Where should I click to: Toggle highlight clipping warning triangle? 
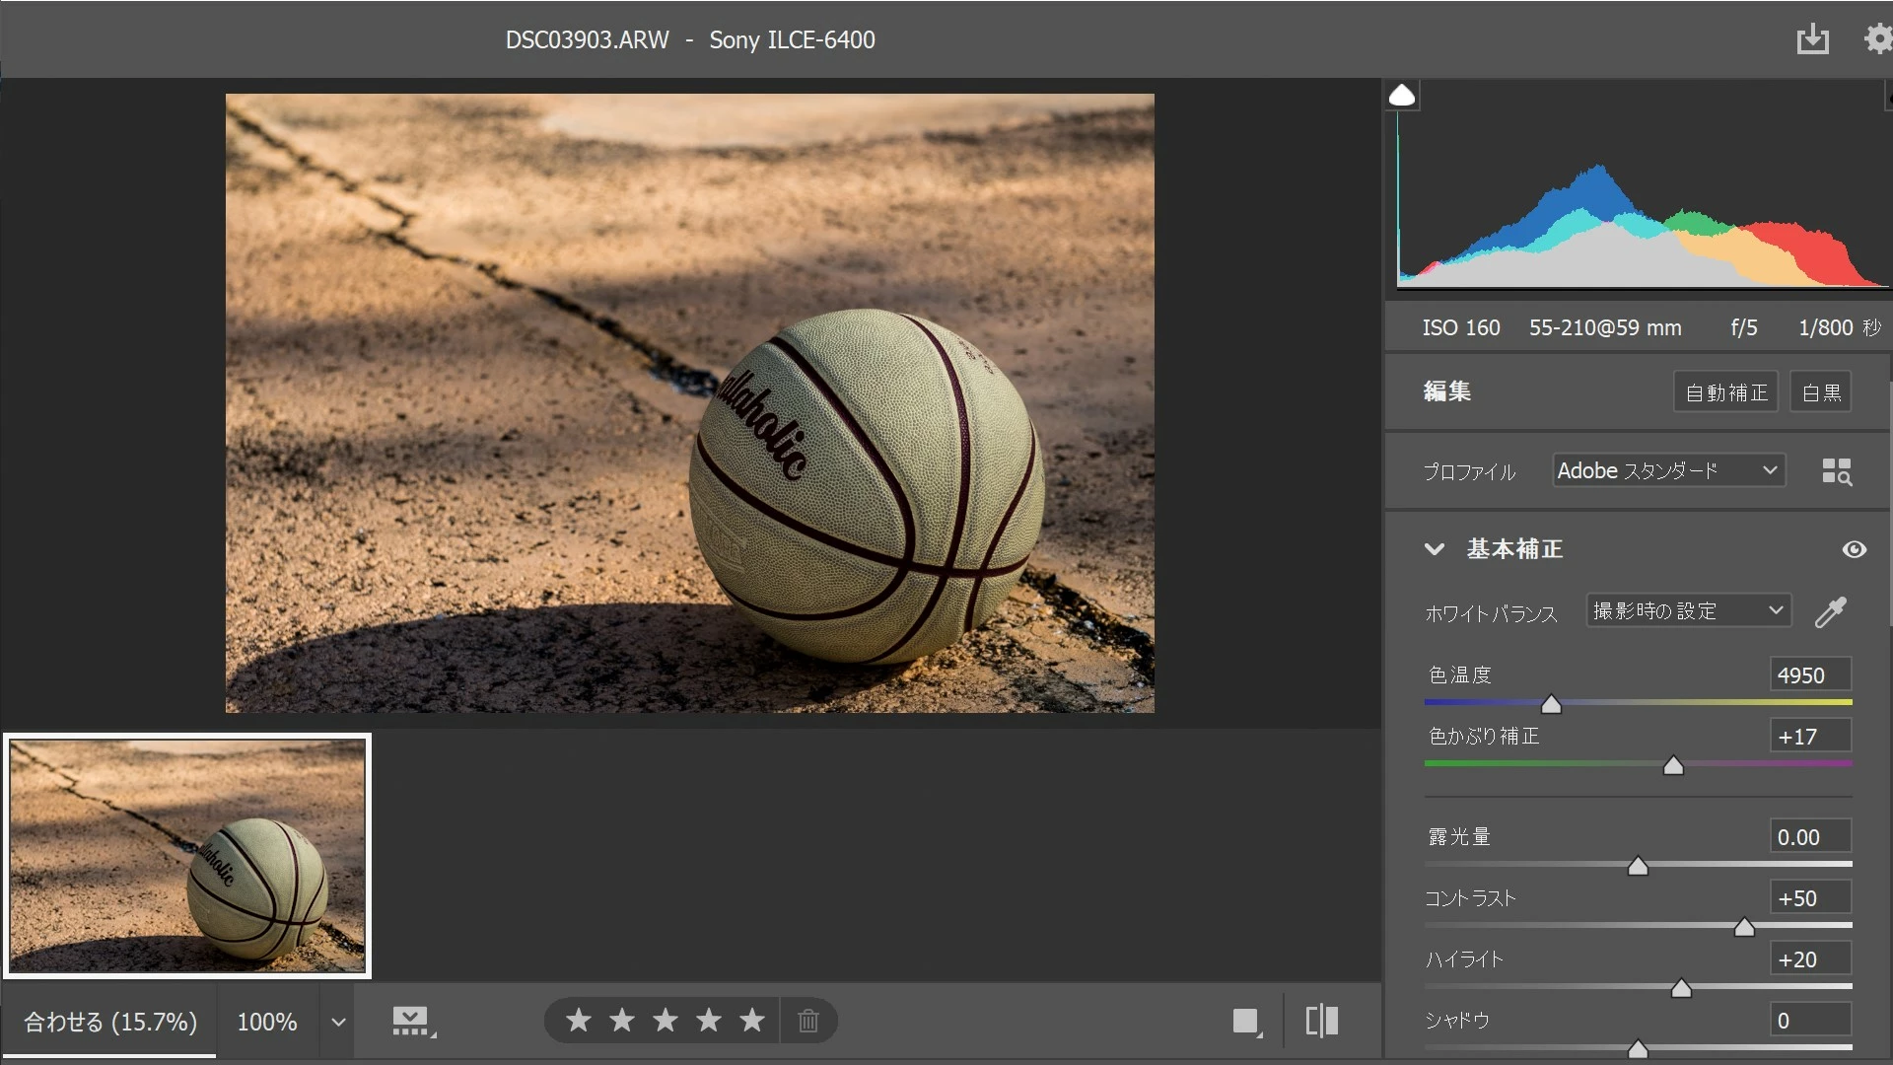coord(1402,96)
